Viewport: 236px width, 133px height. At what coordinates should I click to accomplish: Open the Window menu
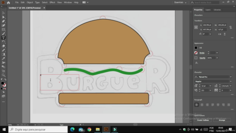(68, 3)
